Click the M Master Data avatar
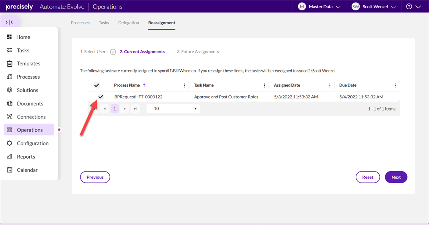 302,6
